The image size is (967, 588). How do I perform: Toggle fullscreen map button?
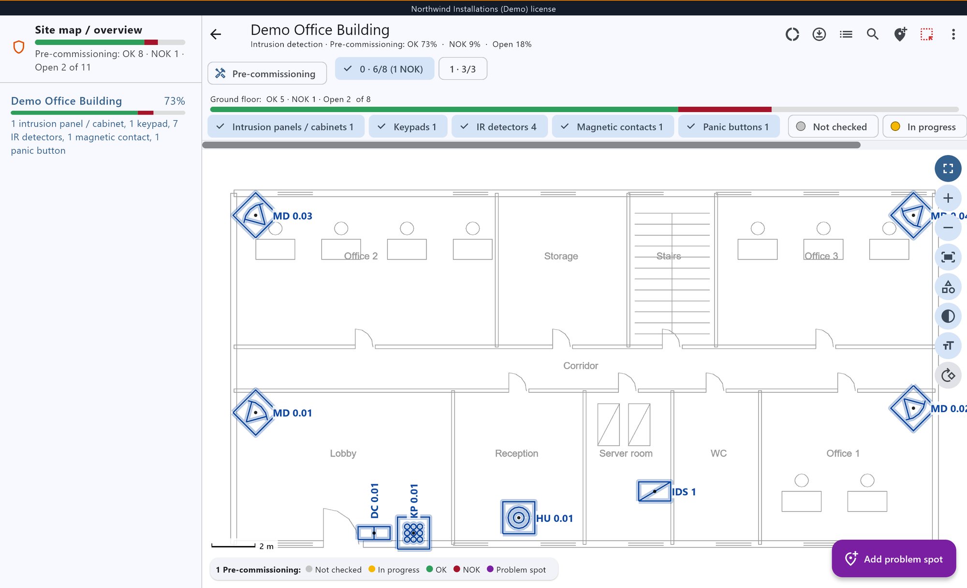(x=948, y=169)
